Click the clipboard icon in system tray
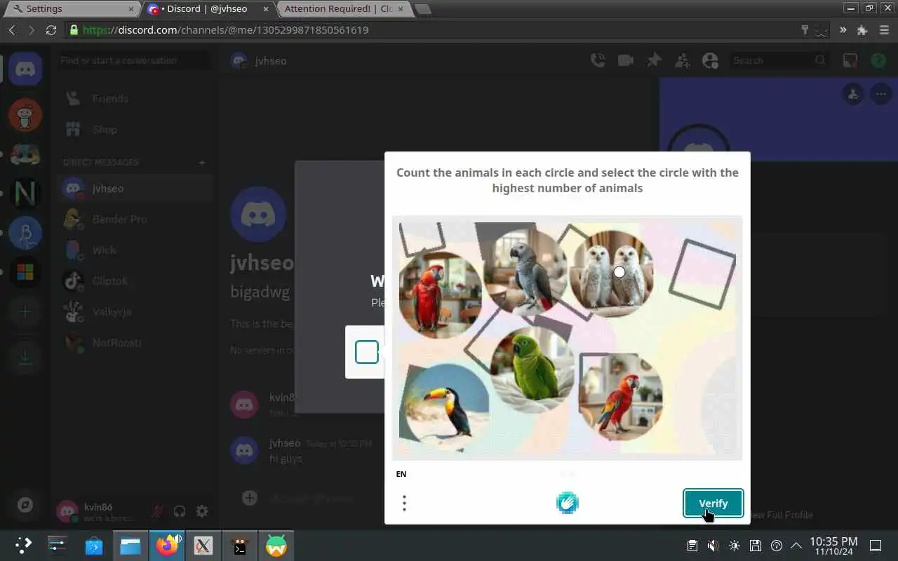The height and width of the screenshot is (561, 898). coord(692,546)
